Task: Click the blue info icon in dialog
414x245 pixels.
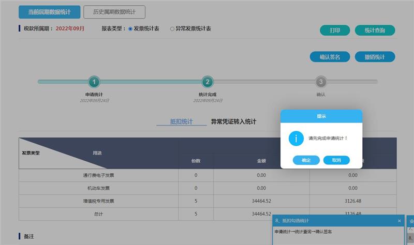Action: click(295, 138)
